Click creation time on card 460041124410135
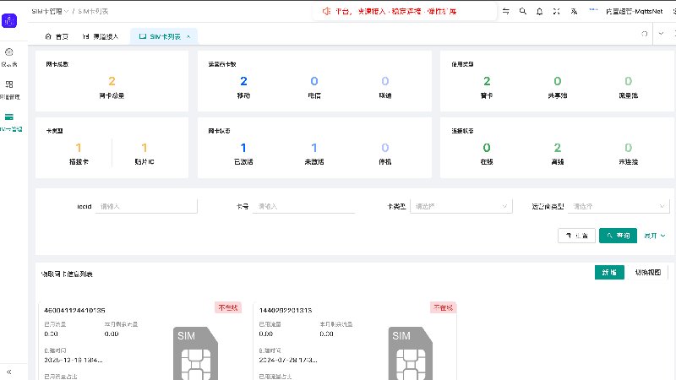The image size is (676, 380). pyautogui.click(x=74, y=361)
